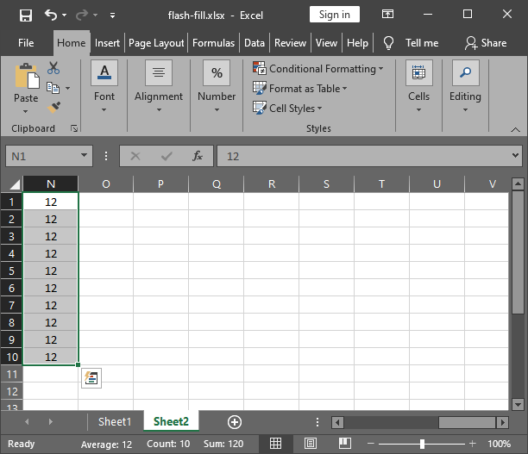This screenshot has height=454, width=528.
Task: Open the undo history dropdown arrow
Action: 65,16
